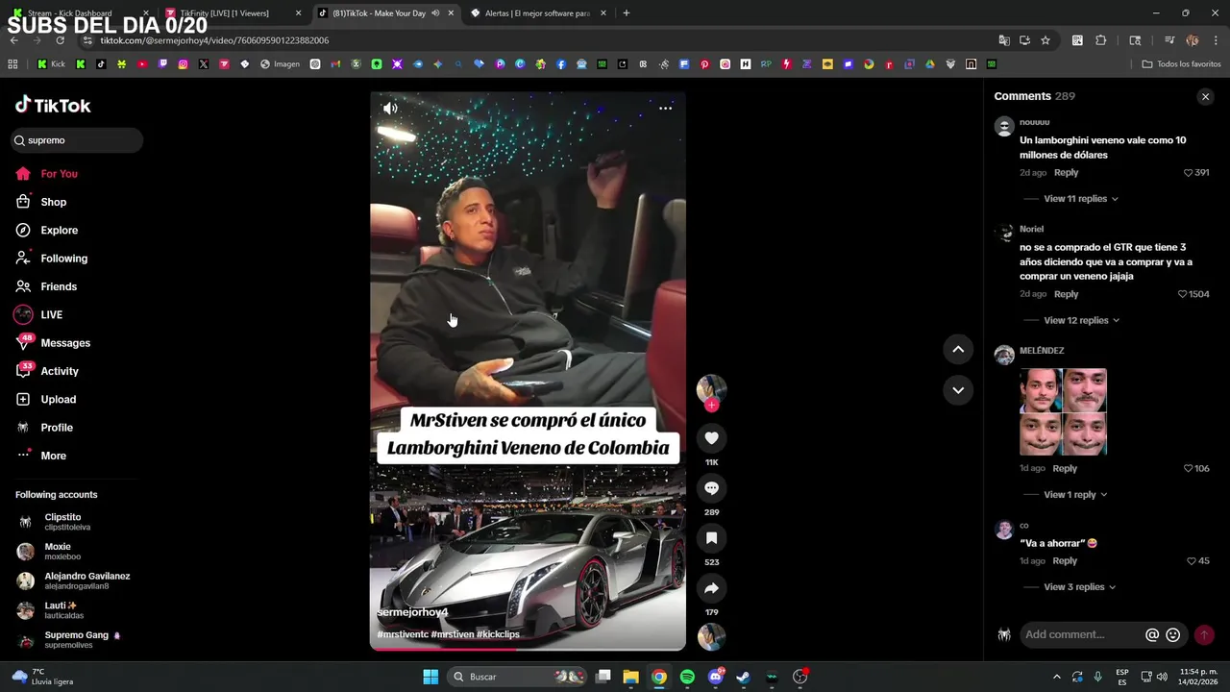Post comment with the red arrow button
This screenshot has width=1230, height=692.
coord(1203,635)
